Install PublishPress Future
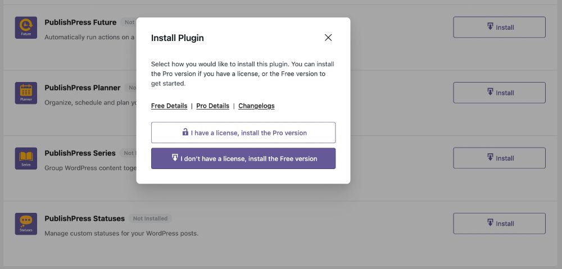Image resolution: width=562 pixels, height=269 pixels. (x=499, y=27)
